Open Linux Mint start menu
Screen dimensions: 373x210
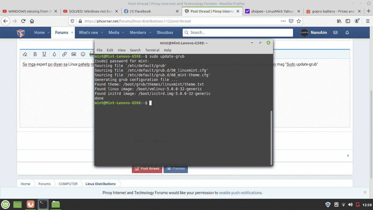pos(6,204)
